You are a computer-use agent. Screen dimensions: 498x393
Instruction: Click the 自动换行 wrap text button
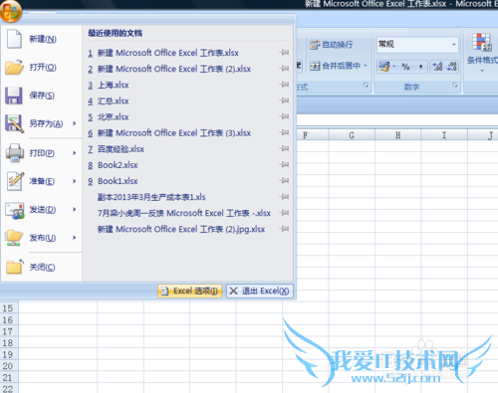pos(331,45)
